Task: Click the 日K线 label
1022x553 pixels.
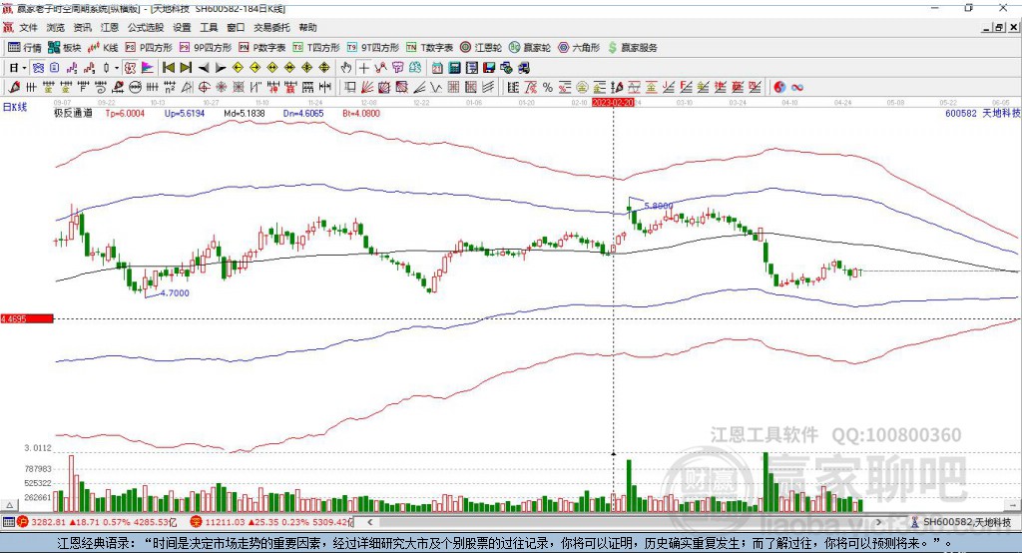Action: pos(14,107)
